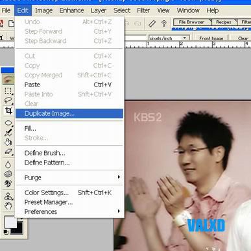Screen dimensions: 251x251
Task: Click the Copy Merged menu entry
Action: point(69,75)
